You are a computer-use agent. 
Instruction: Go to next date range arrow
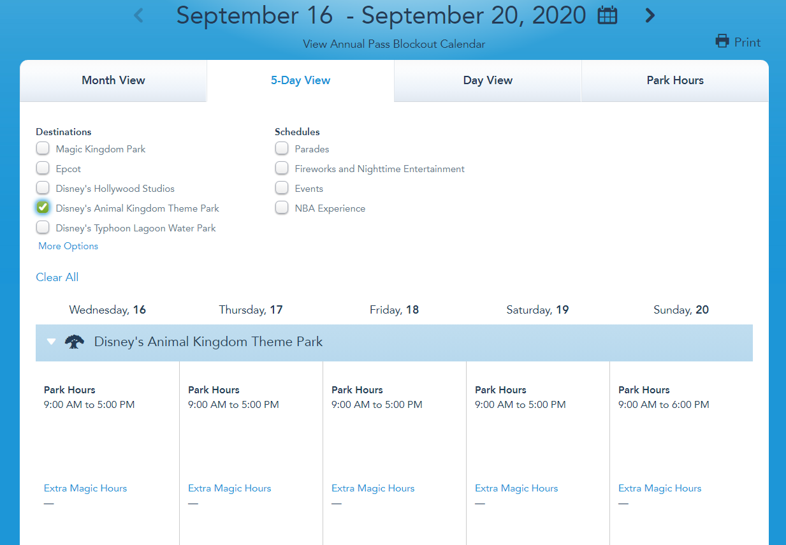tap(650, 15)
